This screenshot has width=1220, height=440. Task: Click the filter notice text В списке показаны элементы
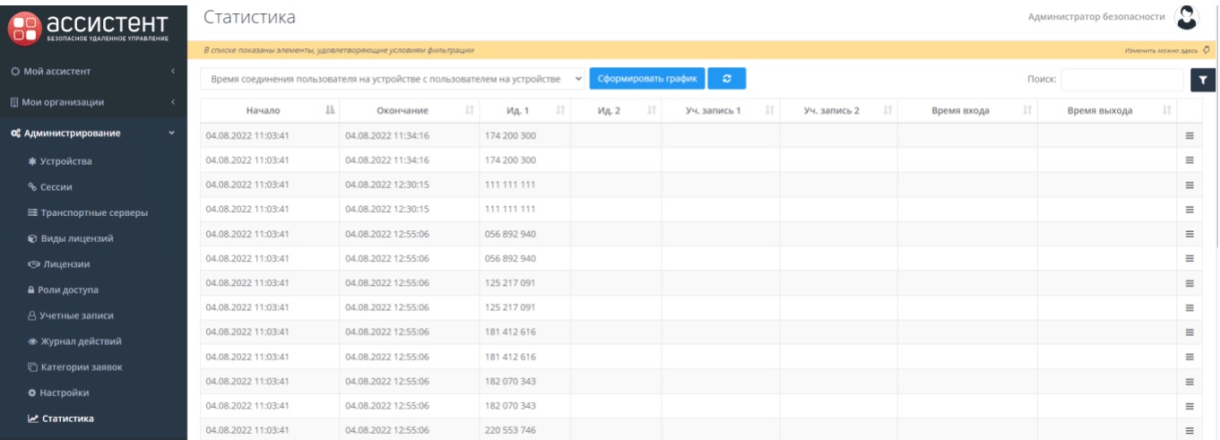click(339, 50)
